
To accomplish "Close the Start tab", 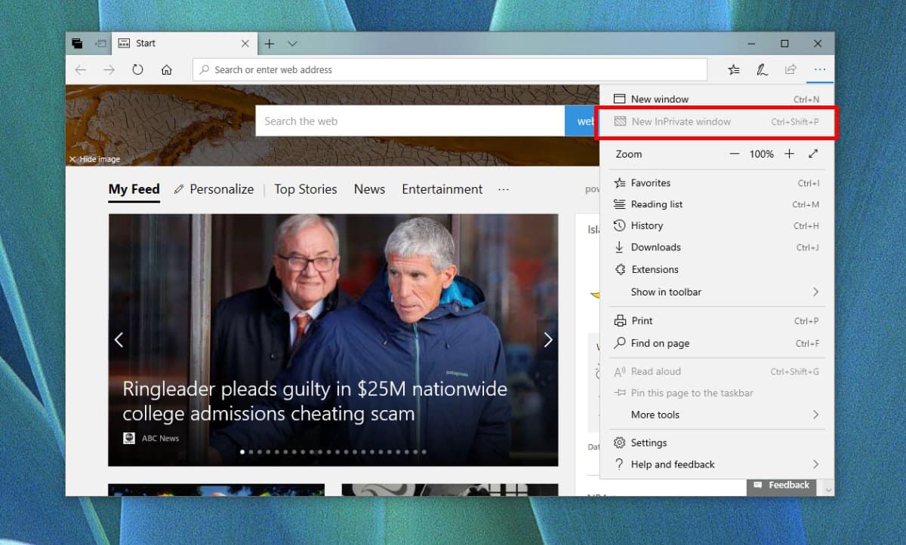I will tap(245, 44).
